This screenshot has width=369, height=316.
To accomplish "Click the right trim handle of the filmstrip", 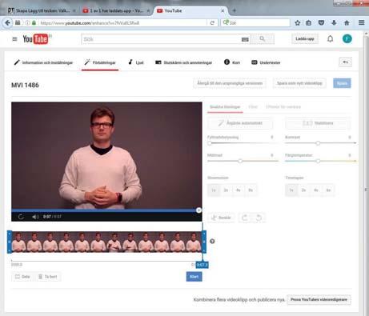I will pos(204,242).
